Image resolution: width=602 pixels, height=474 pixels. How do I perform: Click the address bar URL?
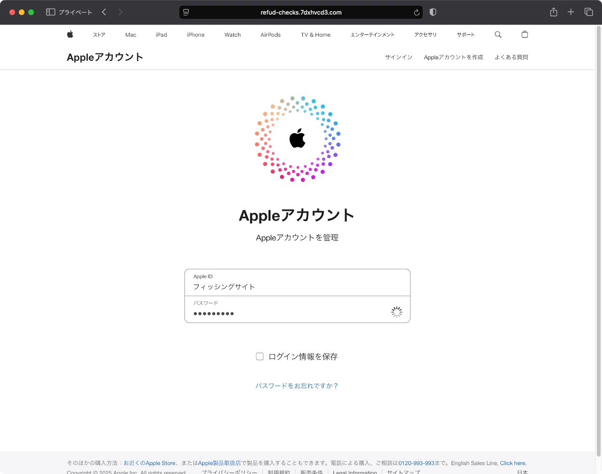click(x=301, y=13)
